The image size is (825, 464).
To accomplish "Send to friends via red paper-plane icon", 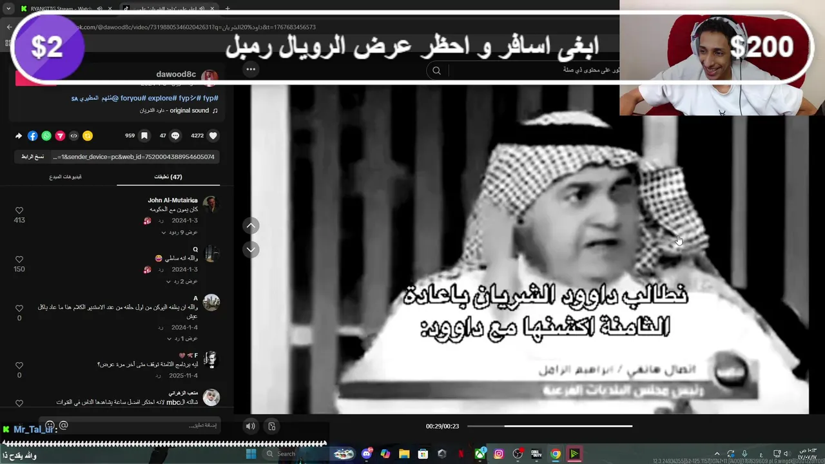I will click(x=60, y=136).
